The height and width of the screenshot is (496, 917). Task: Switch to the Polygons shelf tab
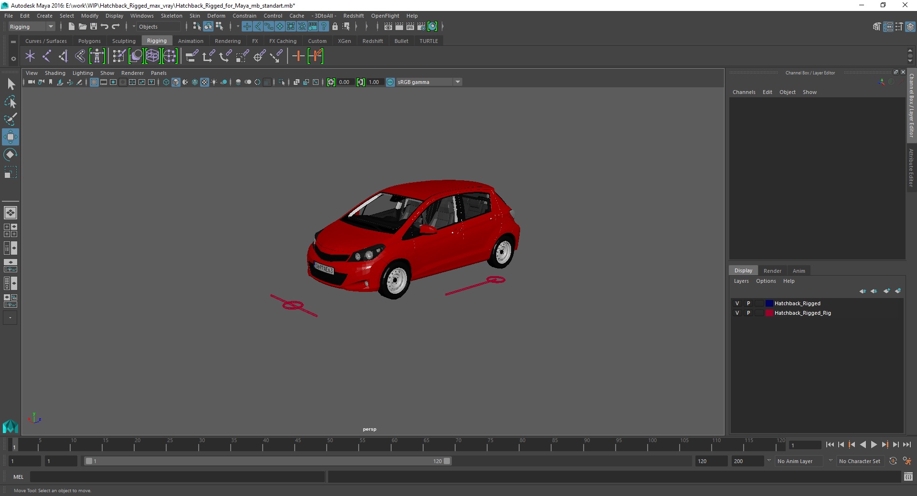[x=89, y=41]
